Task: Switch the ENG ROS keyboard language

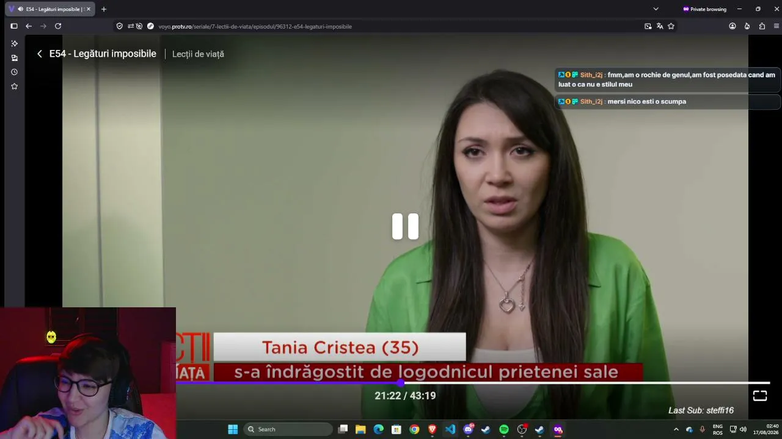Action: (718, 429)
